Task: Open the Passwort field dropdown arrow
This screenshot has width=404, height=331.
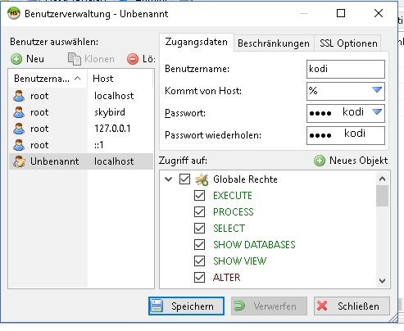Action: tap(377, 111)
